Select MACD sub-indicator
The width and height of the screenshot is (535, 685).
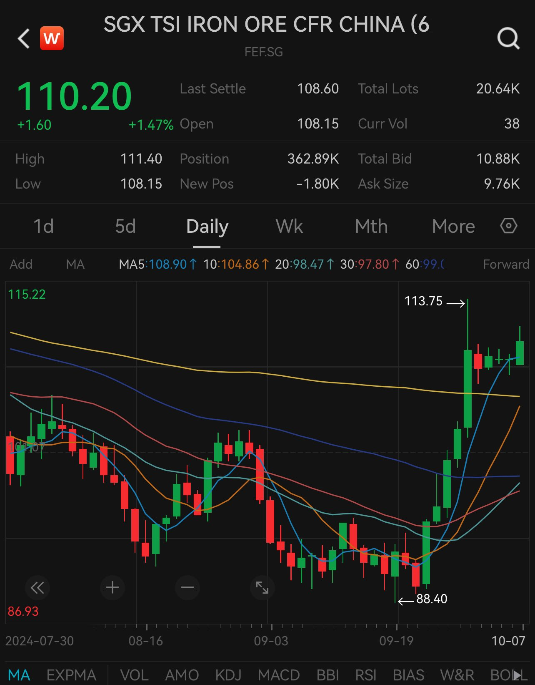click(x=279, y=675)
